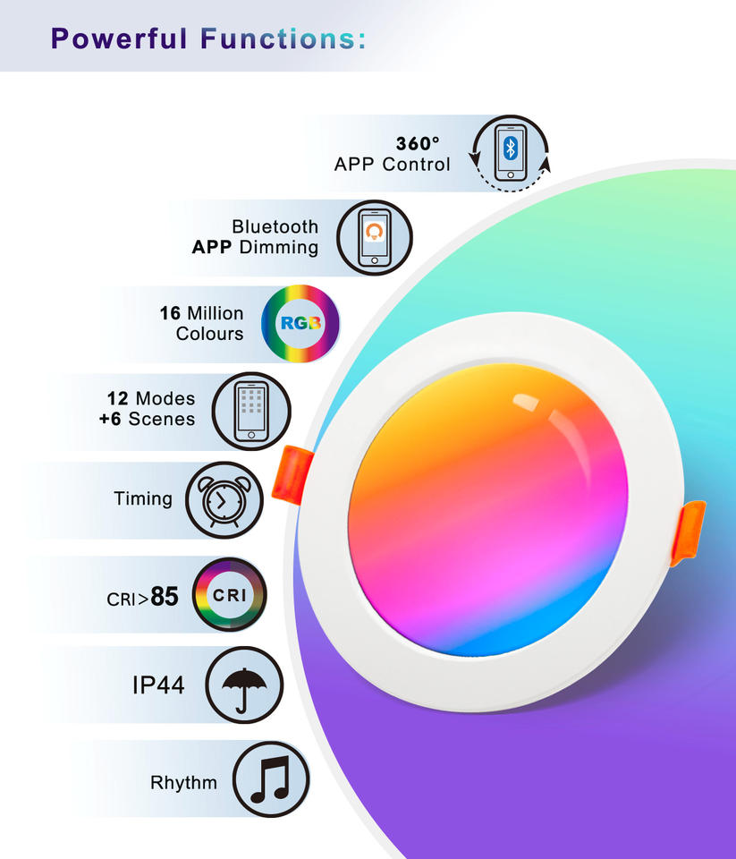Click the '16 Million Colours' label

click(x=202, y=323)
